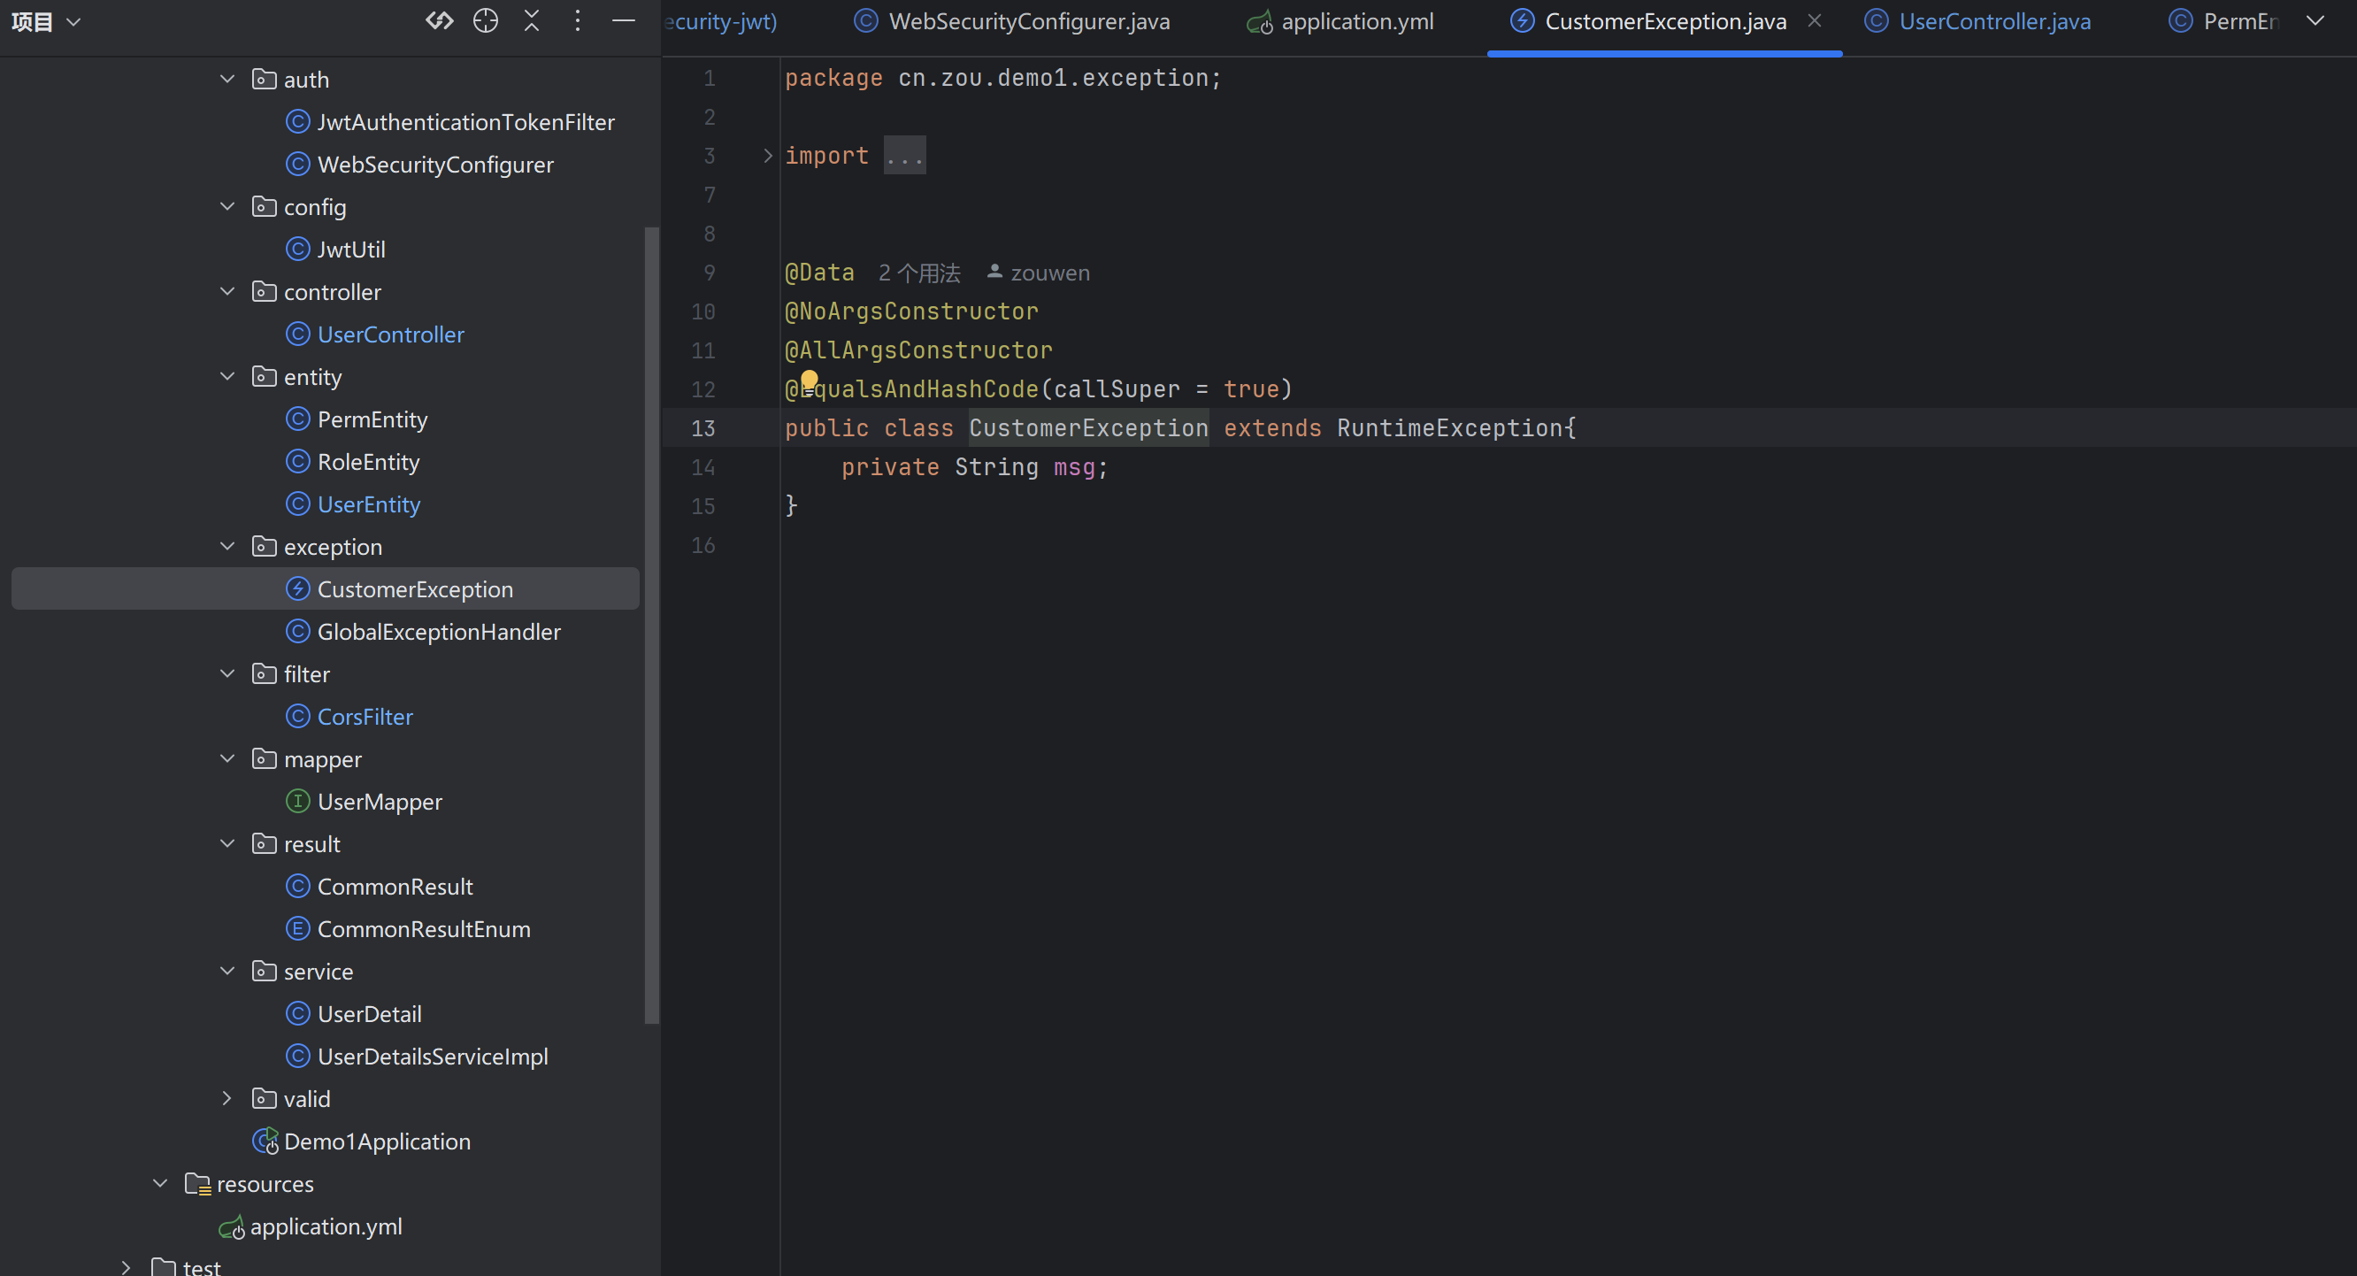The image size is (2357, 1276).
Task: Click the @NoArgsConstructor annotation on line 10
Action: tap(911, 311)
